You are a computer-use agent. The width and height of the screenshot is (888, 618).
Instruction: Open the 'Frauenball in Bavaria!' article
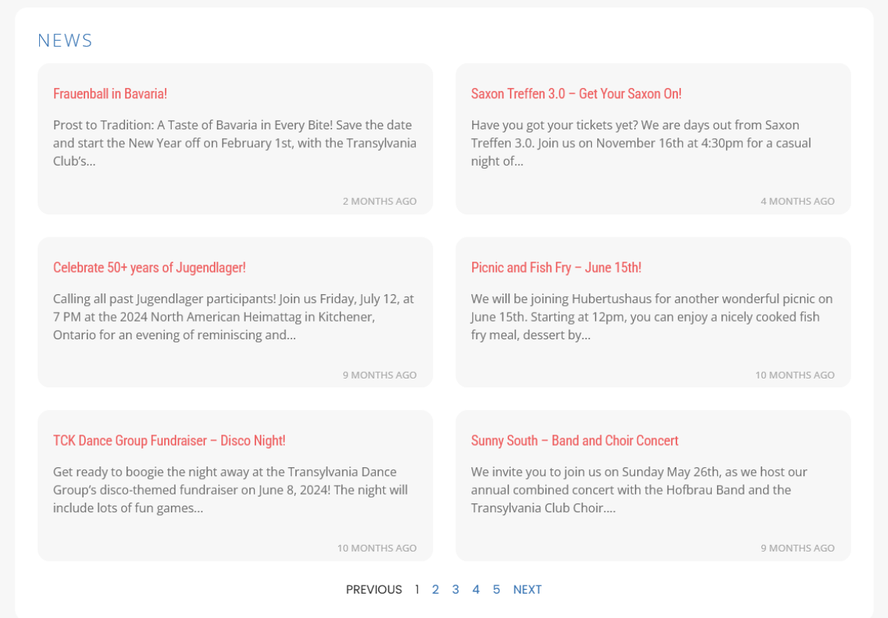pos(110,94)
